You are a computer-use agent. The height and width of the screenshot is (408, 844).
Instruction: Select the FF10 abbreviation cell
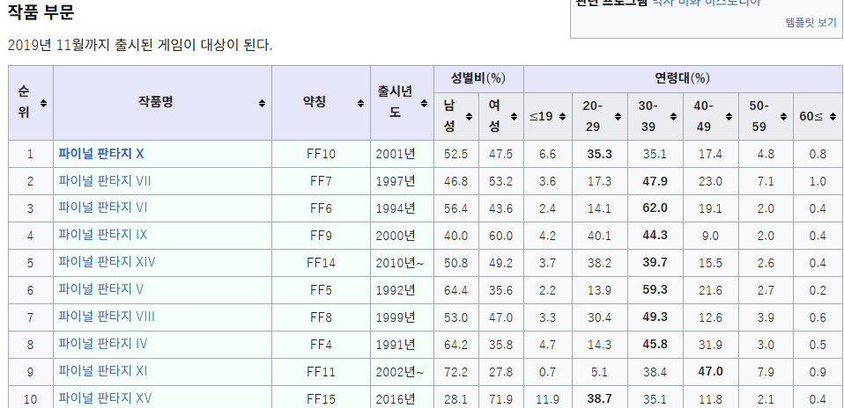point(321,154)
